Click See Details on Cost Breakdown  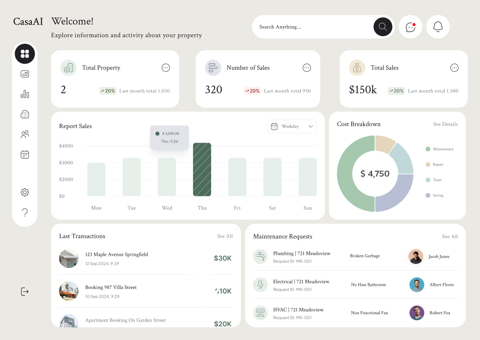pos(445,124)
